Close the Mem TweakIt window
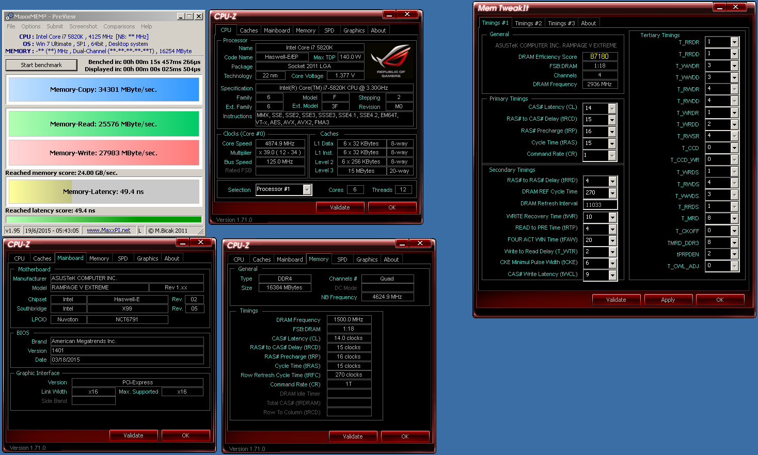This screenshot has height=455, width=758. pos(736,7)
